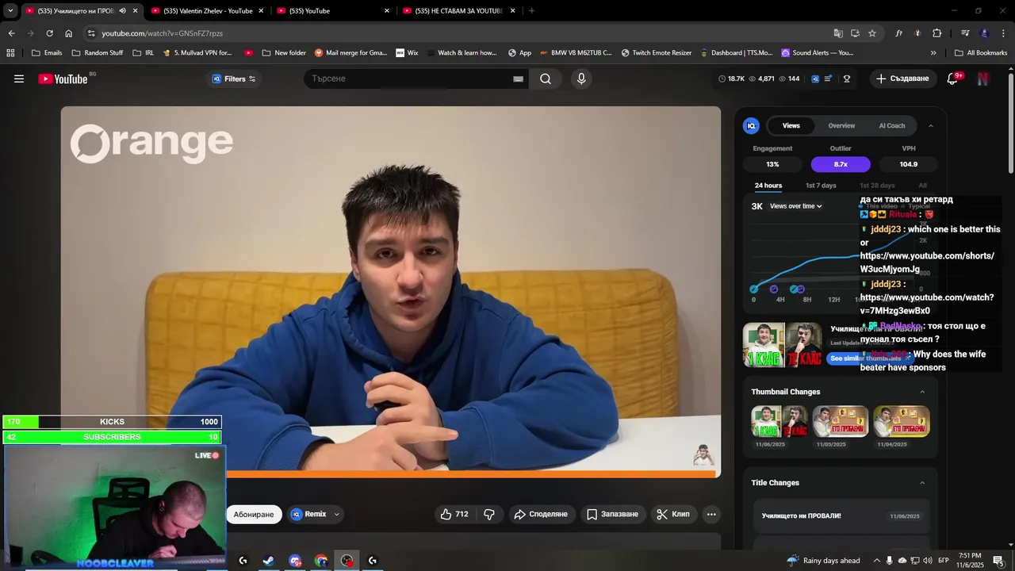Click the orange video progress bar
This screenshot has height=571, width=1015.
tap(472, 474)
